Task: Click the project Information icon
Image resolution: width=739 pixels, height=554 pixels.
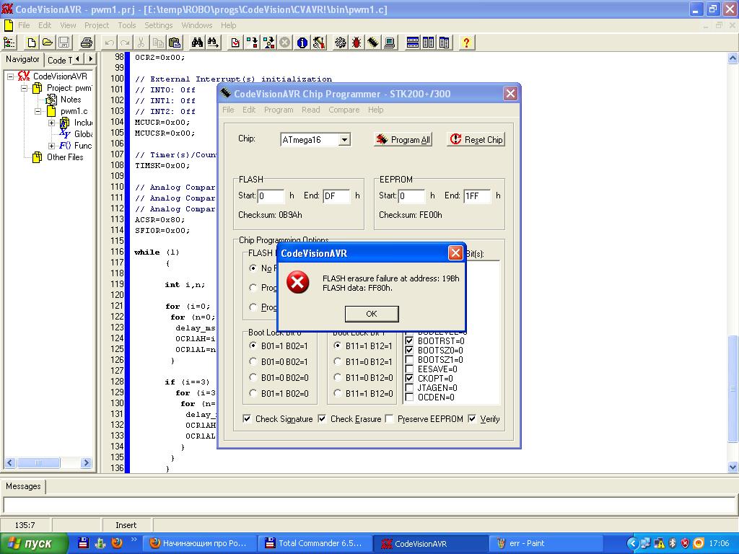Action: pos(302,43)
